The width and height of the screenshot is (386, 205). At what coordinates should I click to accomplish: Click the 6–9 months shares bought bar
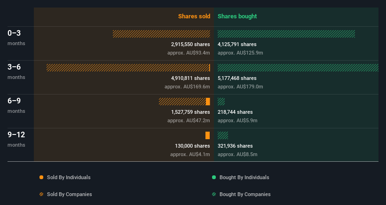coord(221,102)
